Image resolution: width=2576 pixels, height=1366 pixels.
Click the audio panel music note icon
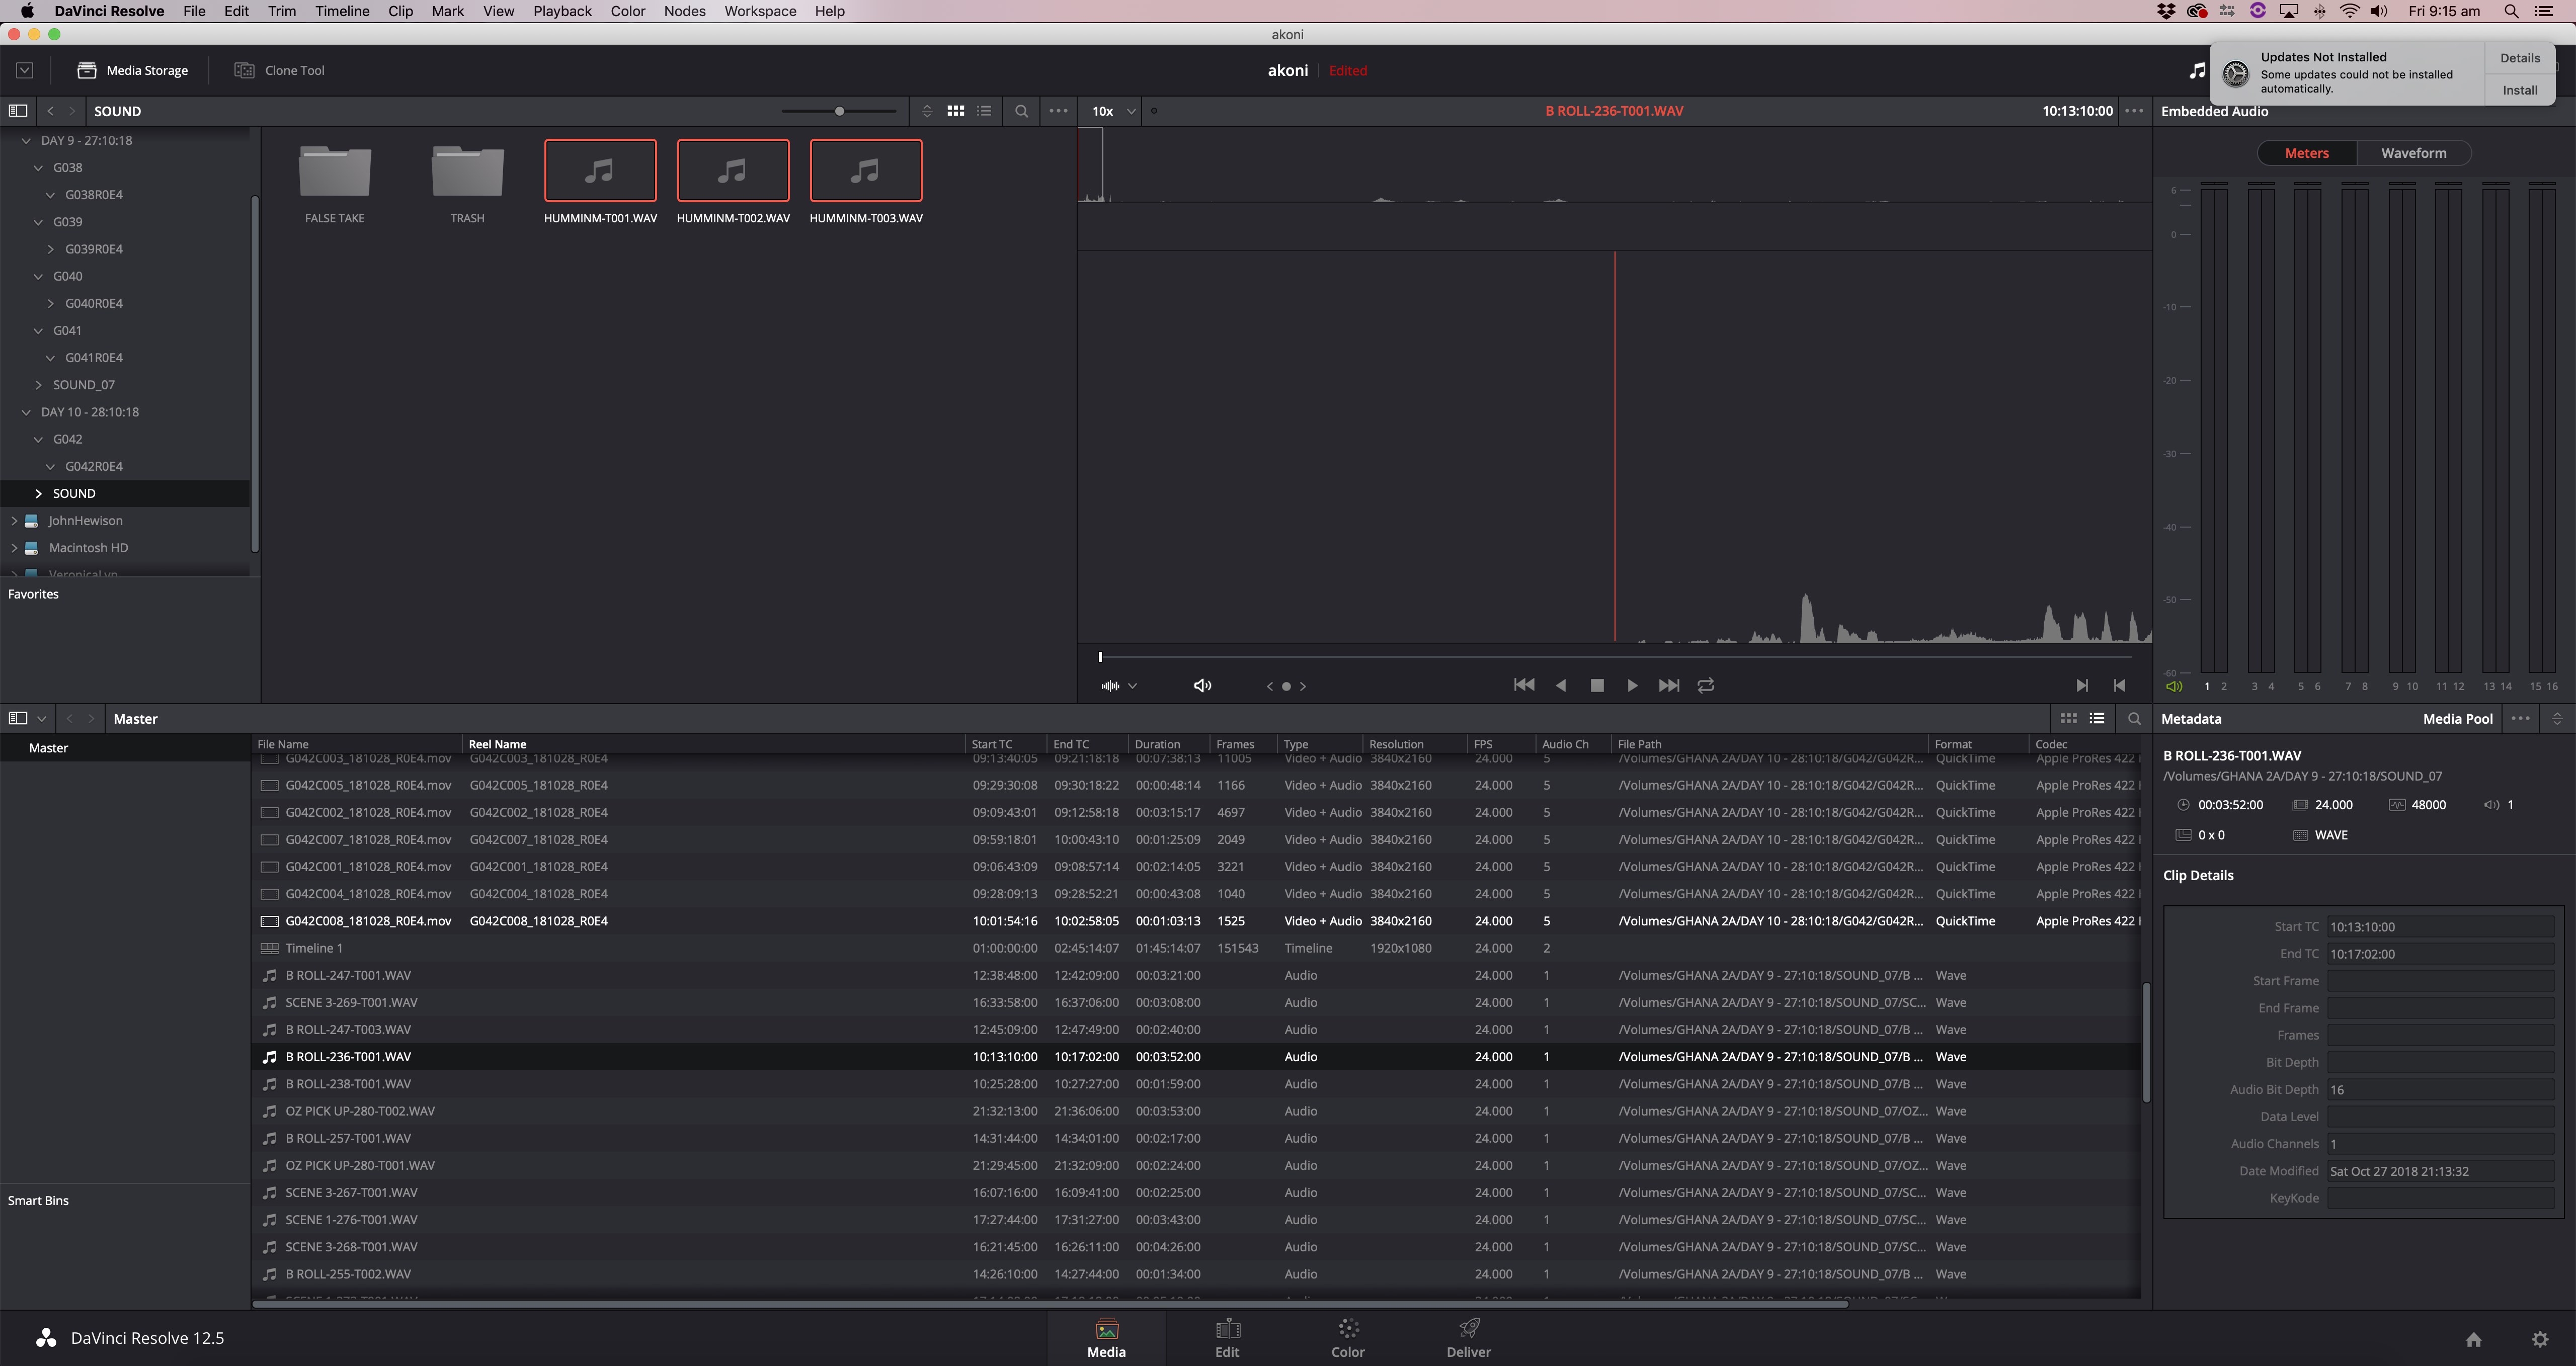tap(2196, 70)
